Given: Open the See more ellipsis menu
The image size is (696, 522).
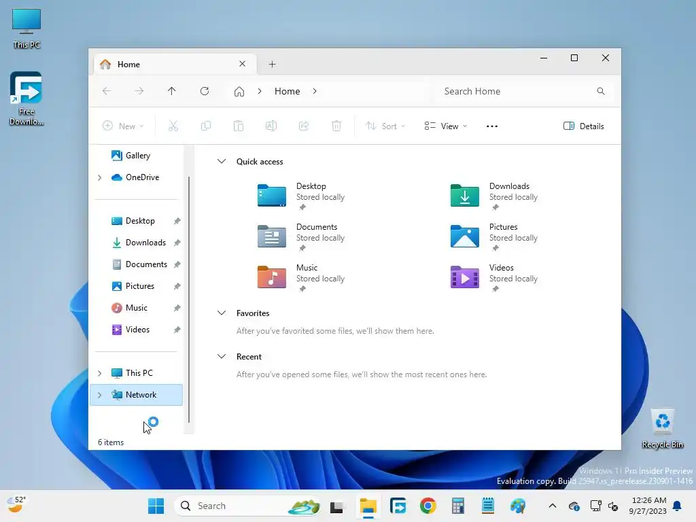Looking at the screenshot, I should click(492, 126).
